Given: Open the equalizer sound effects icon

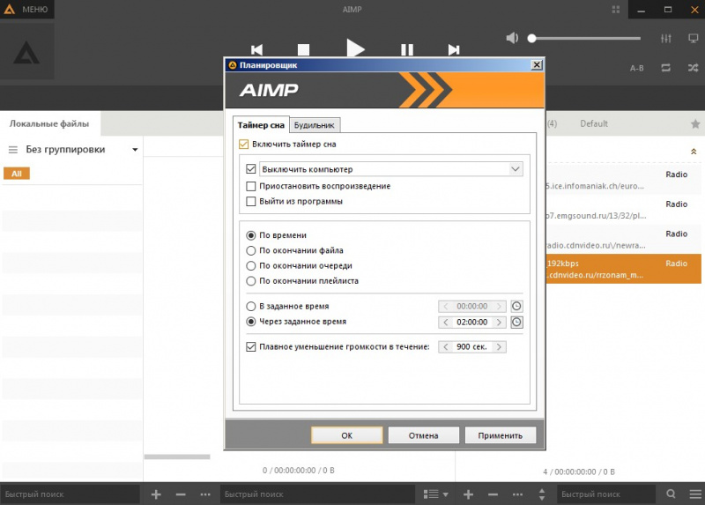Looking at the screenshot, I should pos(665,39).
